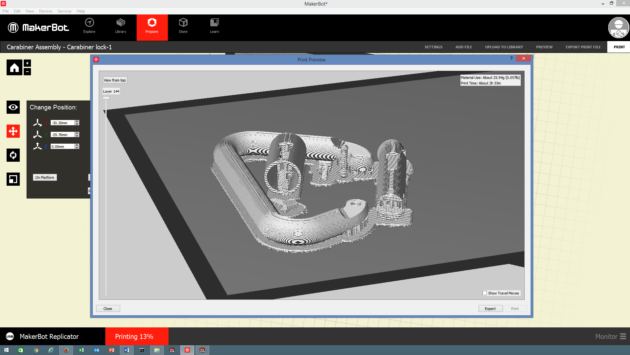This screenshot has width=630, height=355.
Task: Click the MakerBot Replicator device label
Action: 49,337
